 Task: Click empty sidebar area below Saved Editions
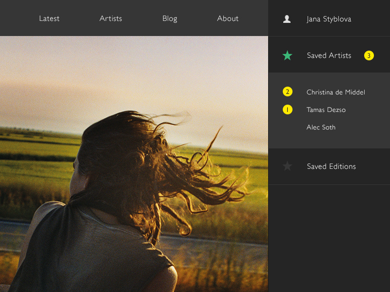point(329,238)
